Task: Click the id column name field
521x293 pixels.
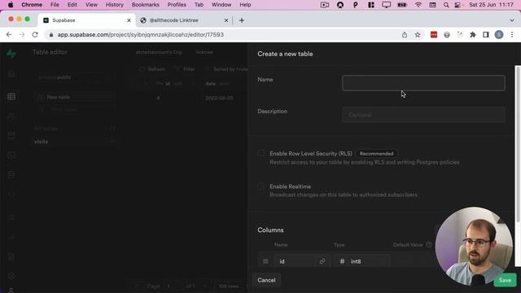Action: click(296, 261)
